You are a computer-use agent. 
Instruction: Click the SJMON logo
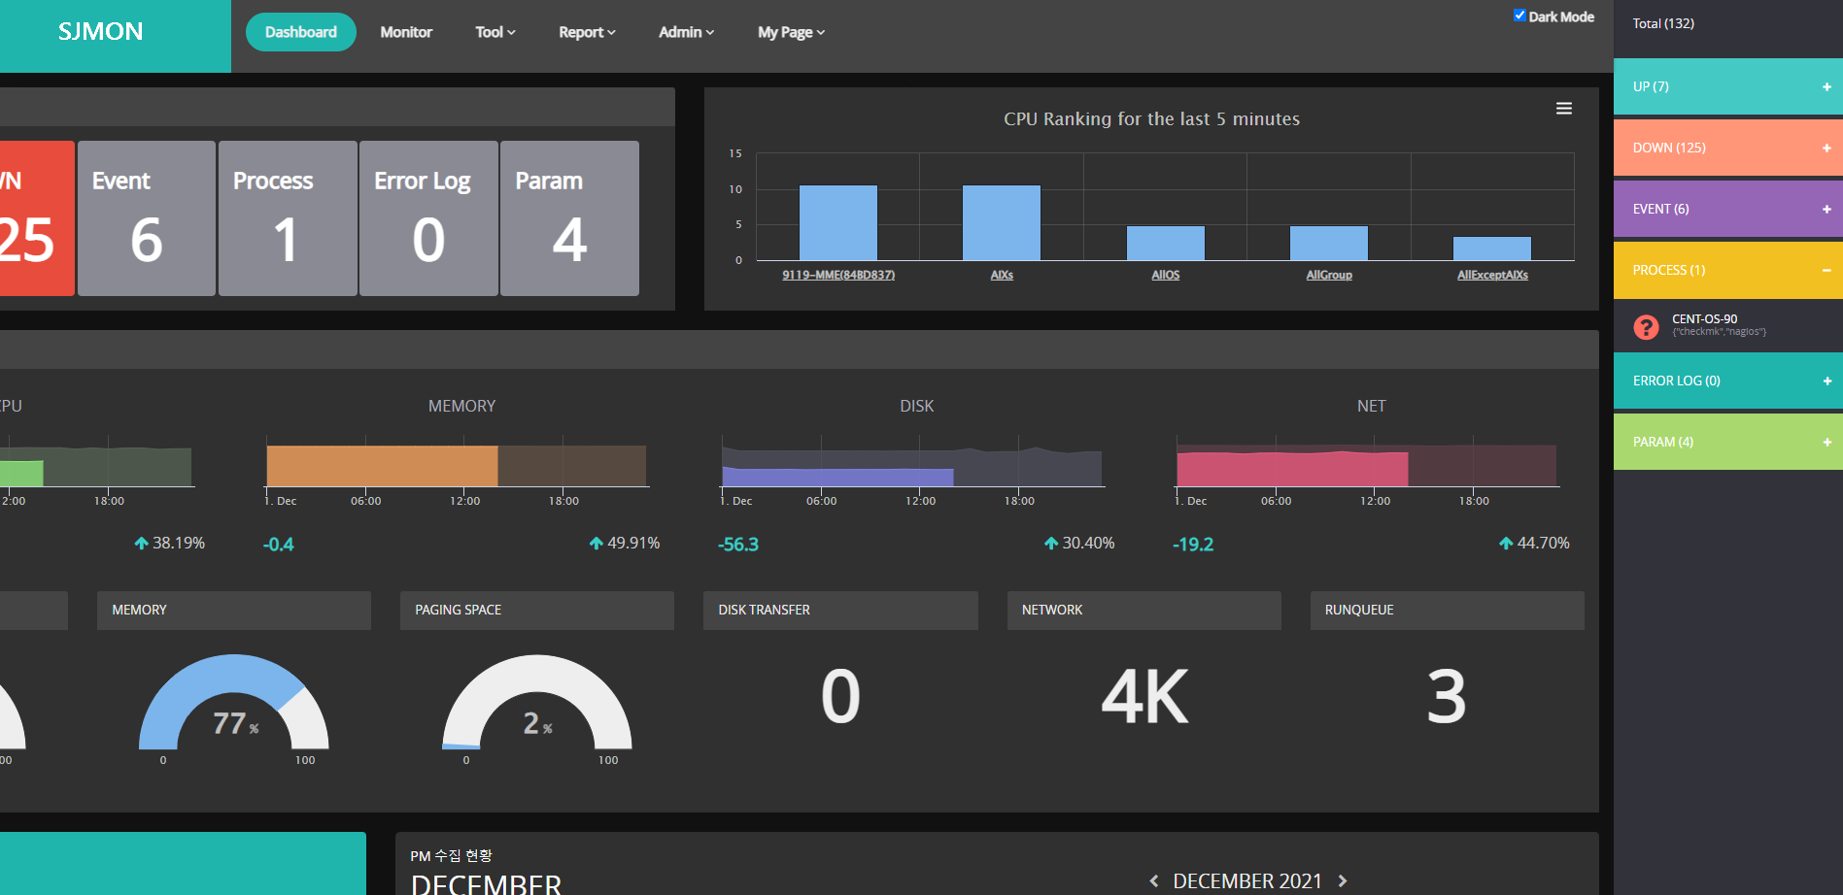click(100, 31)
